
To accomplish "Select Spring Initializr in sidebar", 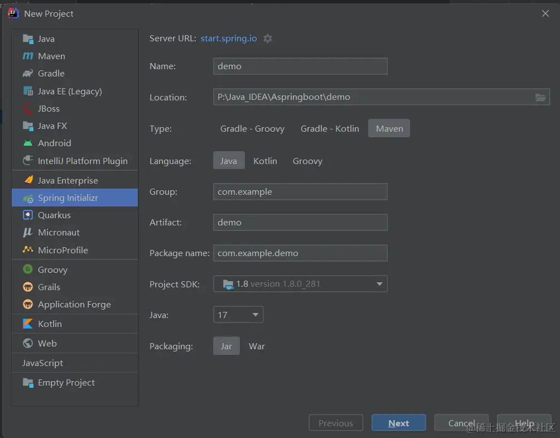I will (x=75, y=198).
